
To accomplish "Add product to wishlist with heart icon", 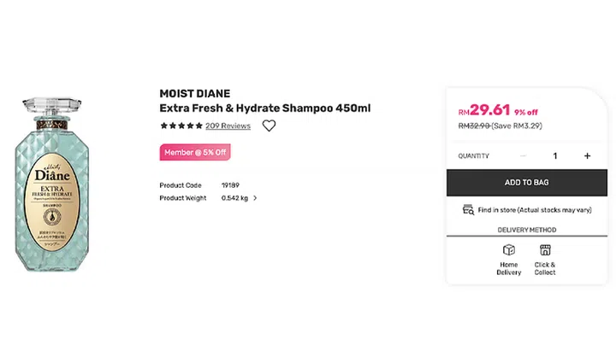I will [269, 126].
